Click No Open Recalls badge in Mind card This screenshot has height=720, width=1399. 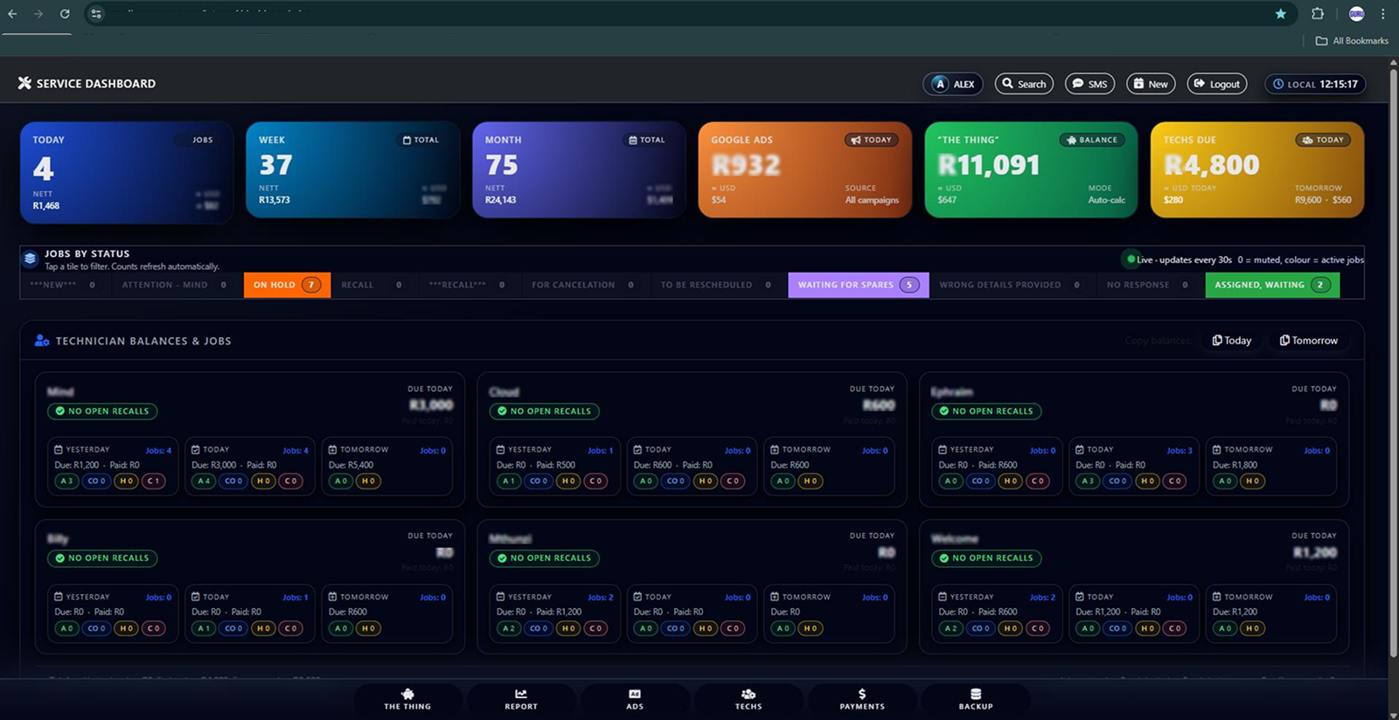click(x=102, y=411)
